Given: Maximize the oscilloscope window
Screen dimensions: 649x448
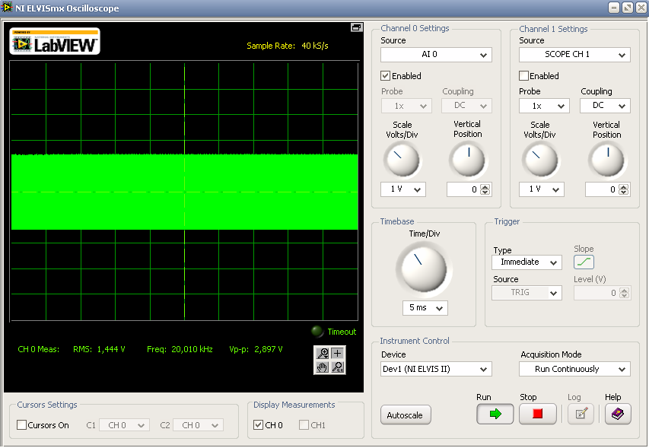Looking at the screenshot, I should (x=628, y=8).
